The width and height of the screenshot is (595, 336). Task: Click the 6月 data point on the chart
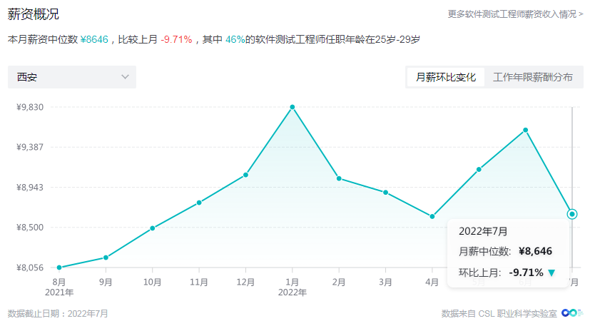(526, 130)
